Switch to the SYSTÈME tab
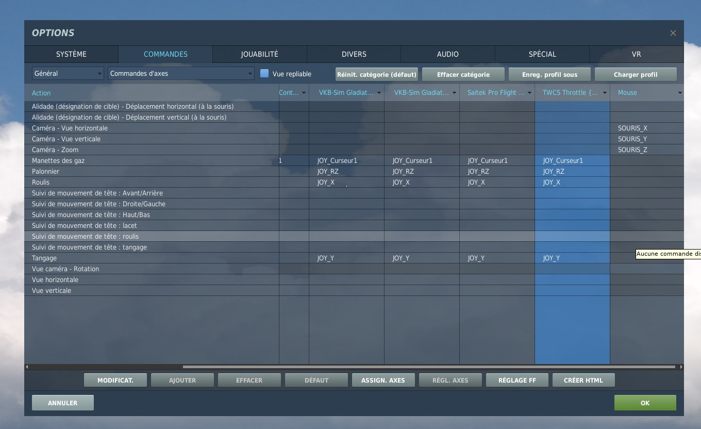 71,54
